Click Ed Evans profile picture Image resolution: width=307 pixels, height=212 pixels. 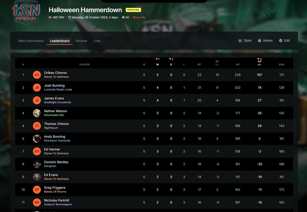click(x=37, y=177)
